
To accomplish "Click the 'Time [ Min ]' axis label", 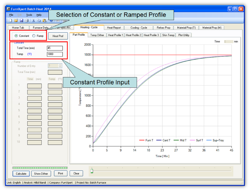I will (162, 156).
